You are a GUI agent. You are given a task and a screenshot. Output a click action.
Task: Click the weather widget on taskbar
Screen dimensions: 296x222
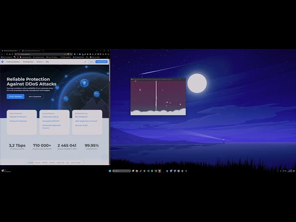pyautogui.click(x=6, y=171)
